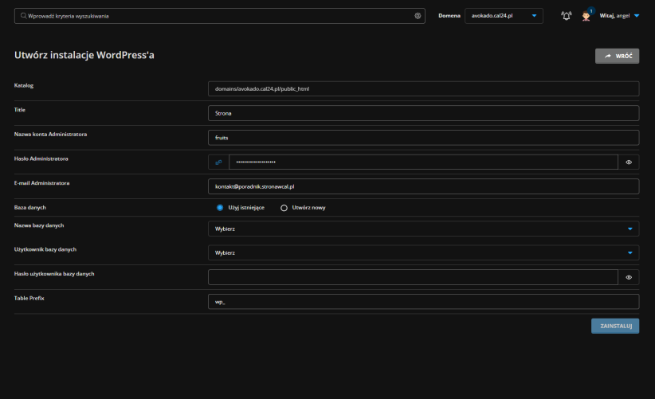Open 'Nazwa bazy danych' dropdown
This screenshot has height=399, width=655.
point(424,229)
